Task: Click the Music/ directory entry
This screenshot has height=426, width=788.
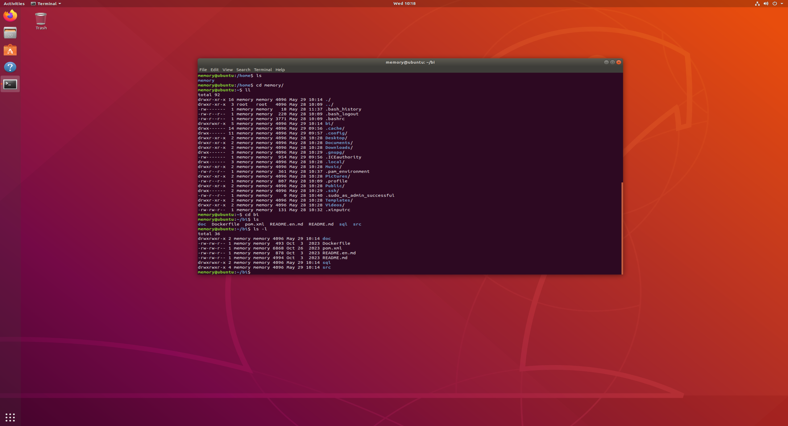Action: coord(334,167)
